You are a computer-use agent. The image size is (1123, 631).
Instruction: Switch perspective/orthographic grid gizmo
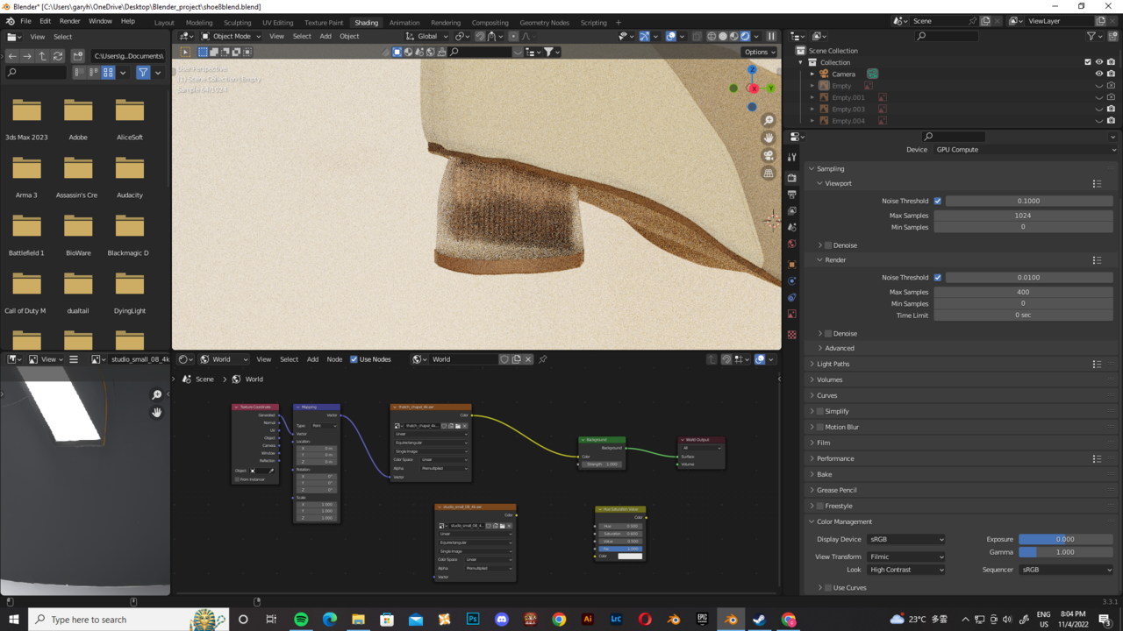pyautogui.click(x=769, y=174)
